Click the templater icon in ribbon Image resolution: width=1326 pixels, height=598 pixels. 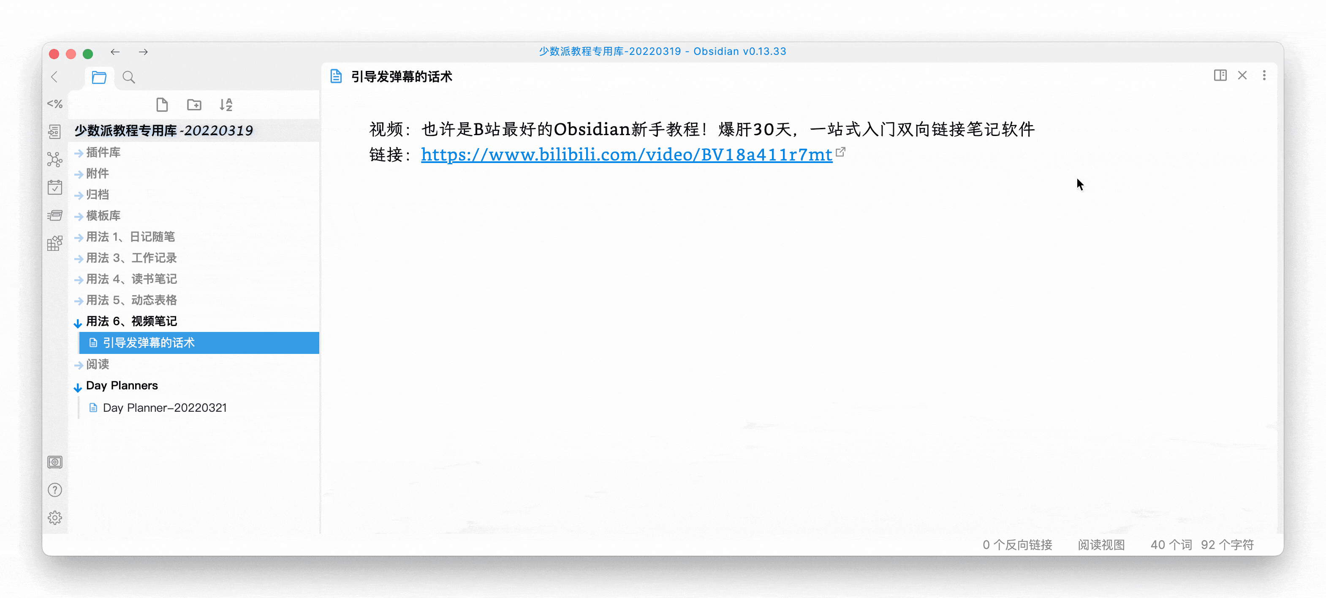[54, 104]
